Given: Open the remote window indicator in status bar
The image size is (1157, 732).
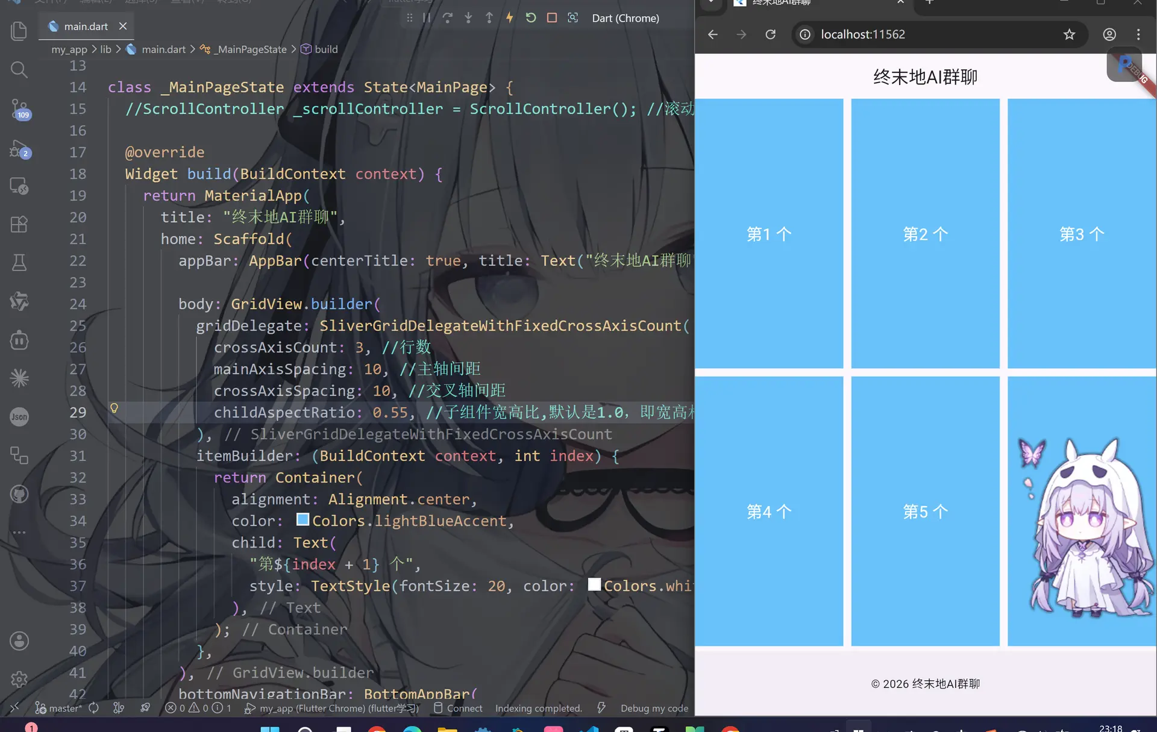Looking at the screenshot, I should [x=14, y=709].
